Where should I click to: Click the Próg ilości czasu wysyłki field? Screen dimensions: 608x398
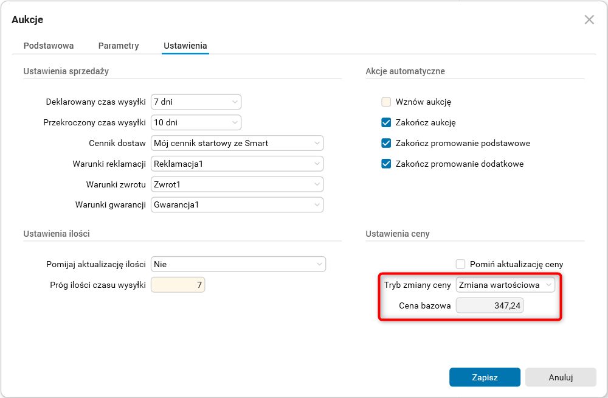tap(178, 285)
